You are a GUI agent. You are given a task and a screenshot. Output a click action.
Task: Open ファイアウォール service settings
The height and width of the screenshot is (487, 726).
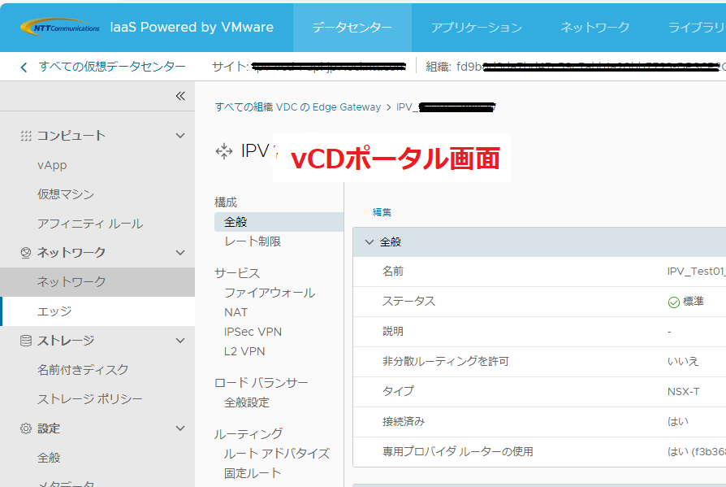tap(270, 293)
